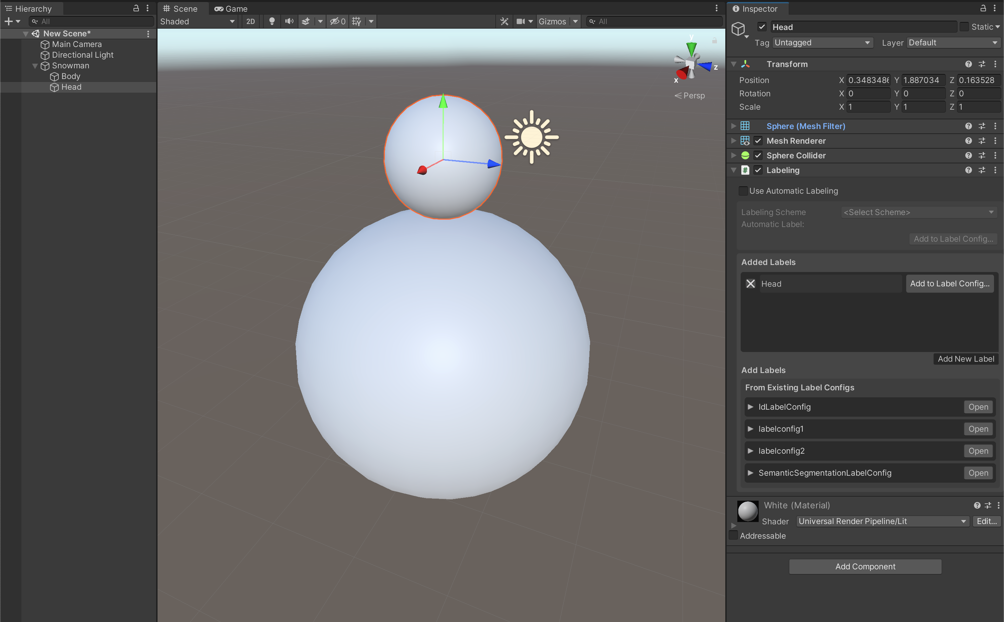Click the 2D view mode button
The width and height of the screenshot is (1004, 622).
(250, 21)
